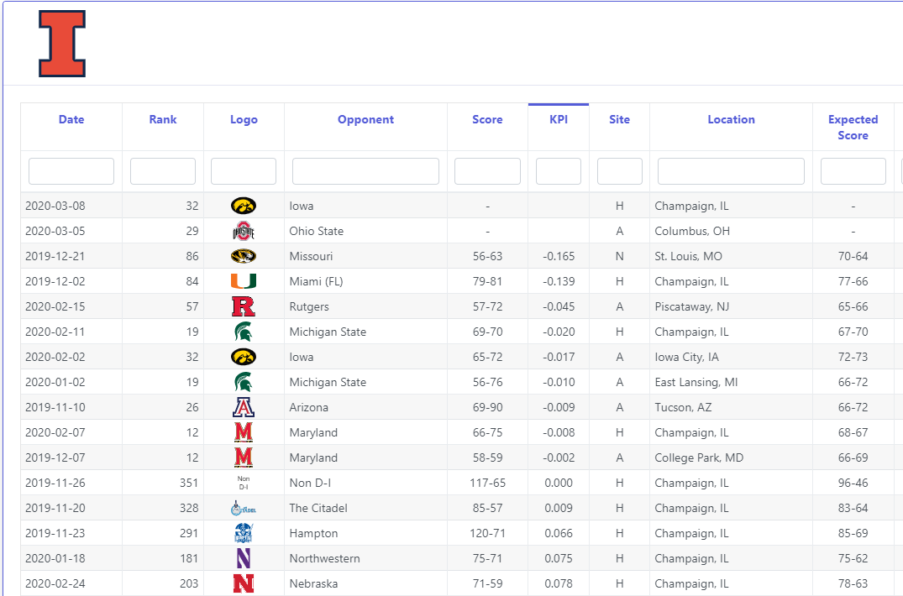Click The Citadel logo
The width and height of the screenshot is (903, 596).
tap(244, 508)
